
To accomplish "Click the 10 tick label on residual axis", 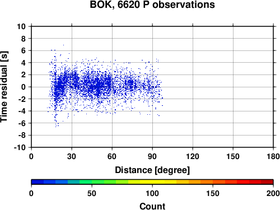I will pos(21,26).
